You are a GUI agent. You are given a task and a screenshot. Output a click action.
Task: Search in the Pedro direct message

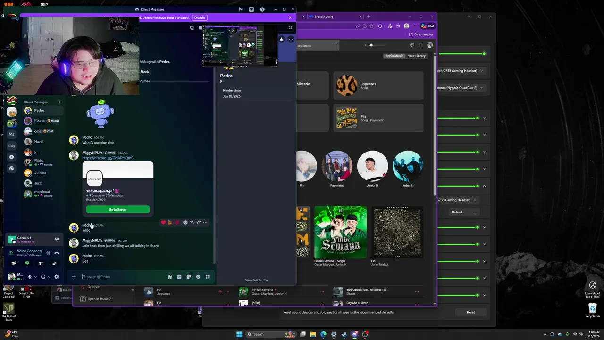pos(291,28)
